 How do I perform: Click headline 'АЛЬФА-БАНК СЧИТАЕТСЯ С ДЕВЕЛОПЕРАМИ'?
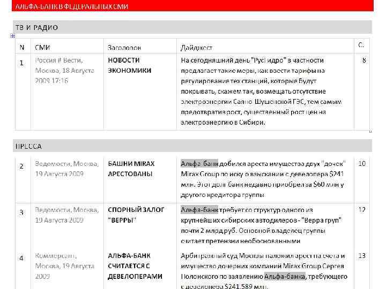(135, 266)
